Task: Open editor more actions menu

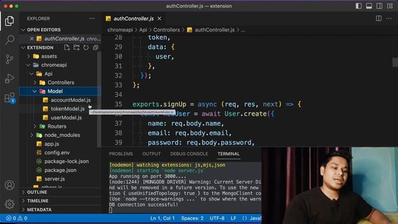Action: coord(389,18)
